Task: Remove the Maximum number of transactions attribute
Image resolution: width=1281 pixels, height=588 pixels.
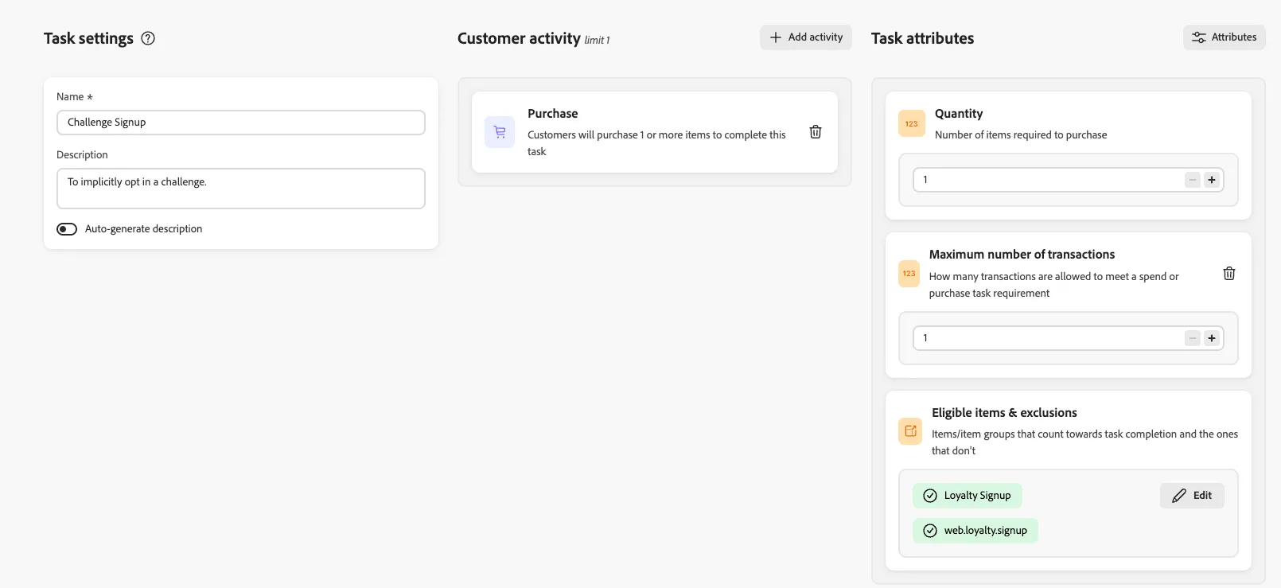Action: 1229,274
